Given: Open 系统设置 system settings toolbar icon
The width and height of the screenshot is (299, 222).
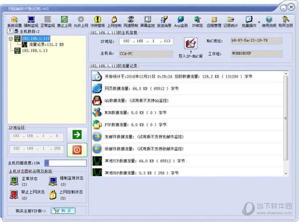Looking at the screenshot, I should pyautogui.click(x=14, y=22).
